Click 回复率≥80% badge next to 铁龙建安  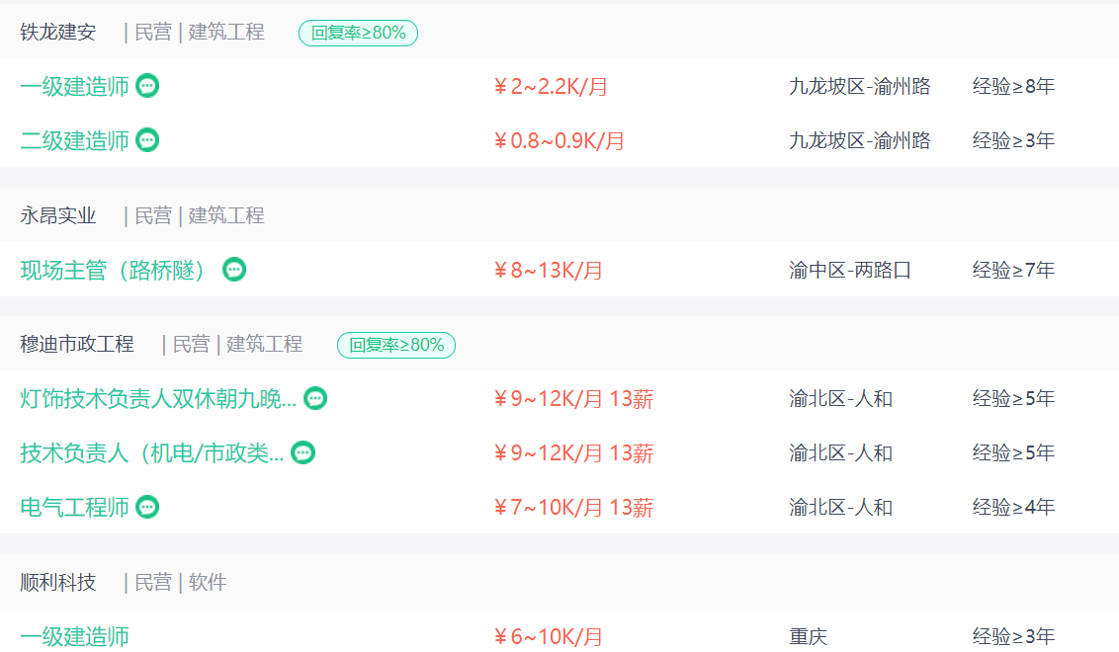(x=358, y=33)
